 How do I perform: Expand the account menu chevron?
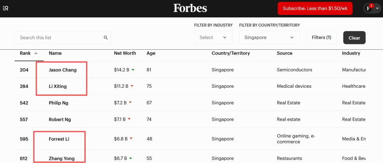tap(377, 9)
